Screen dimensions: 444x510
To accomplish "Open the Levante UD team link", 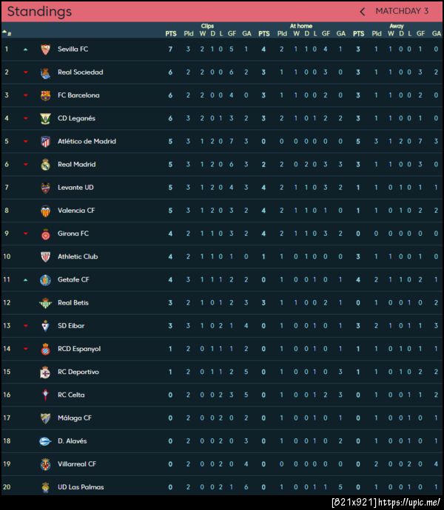I will [75, 188].
